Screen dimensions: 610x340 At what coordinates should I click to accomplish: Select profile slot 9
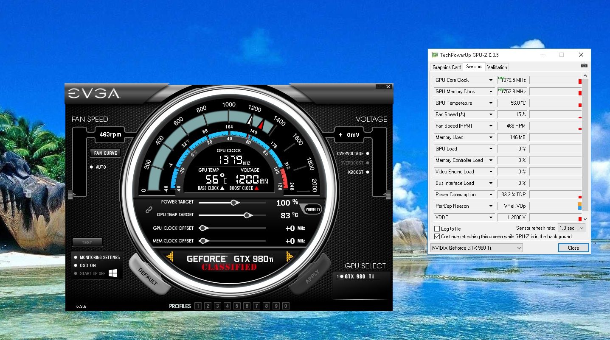coord(276,306)
